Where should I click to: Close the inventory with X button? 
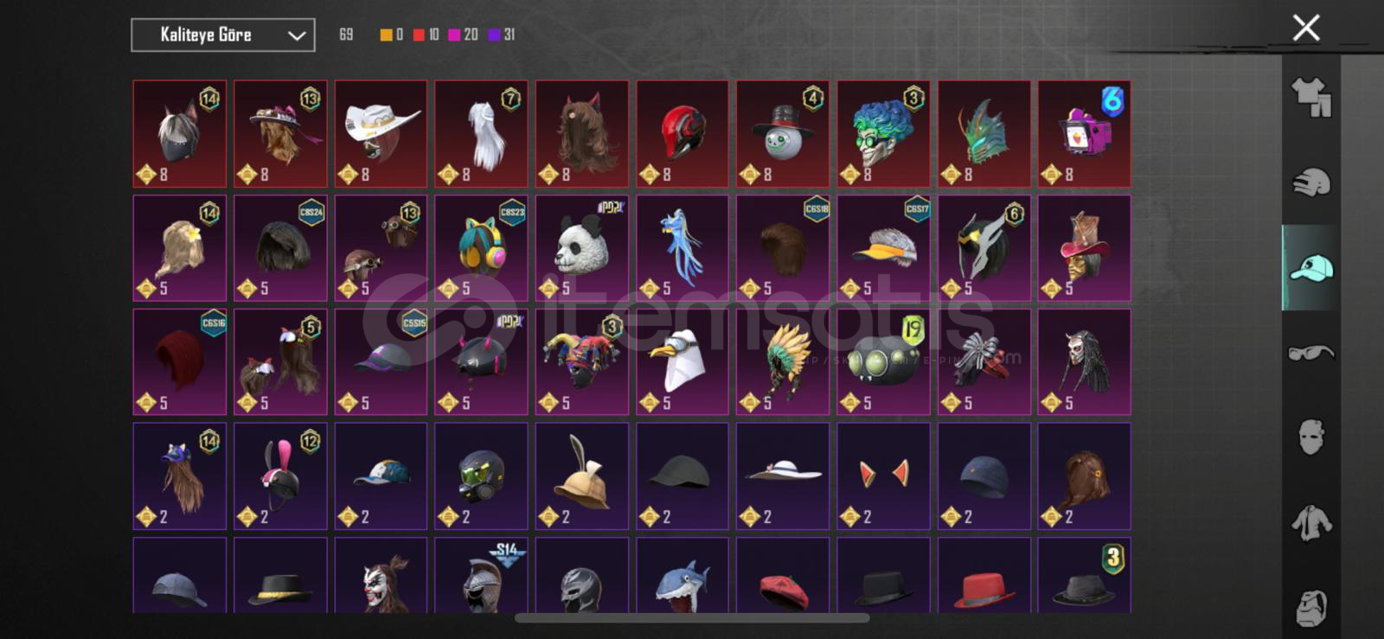point(1306,28)
